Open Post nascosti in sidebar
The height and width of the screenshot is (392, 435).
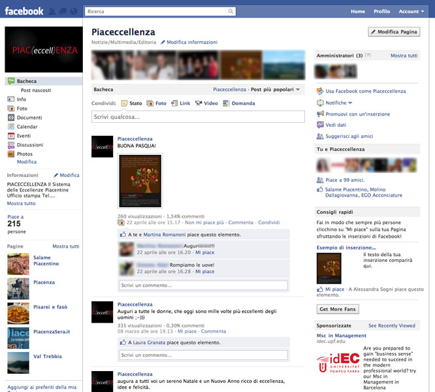36,90
